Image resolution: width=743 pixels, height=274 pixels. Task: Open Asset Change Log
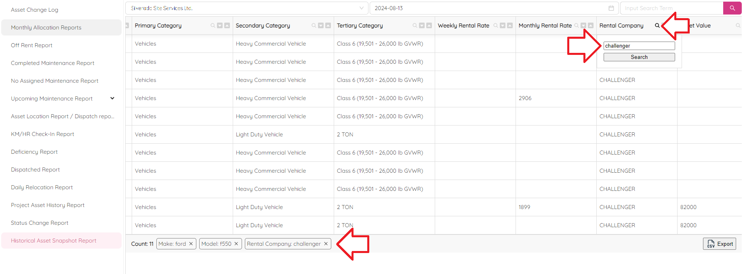pos(61,10)
